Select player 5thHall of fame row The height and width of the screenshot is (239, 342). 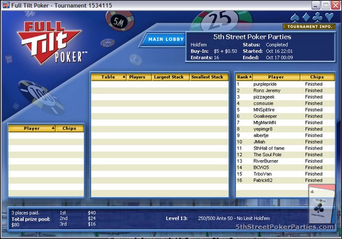[x=286, y=148]
